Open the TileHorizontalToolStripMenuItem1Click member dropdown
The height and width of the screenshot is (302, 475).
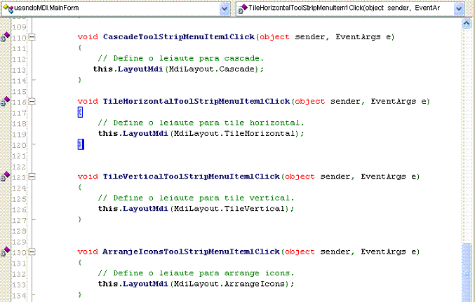pyautogui.click(x=459, y=8)
